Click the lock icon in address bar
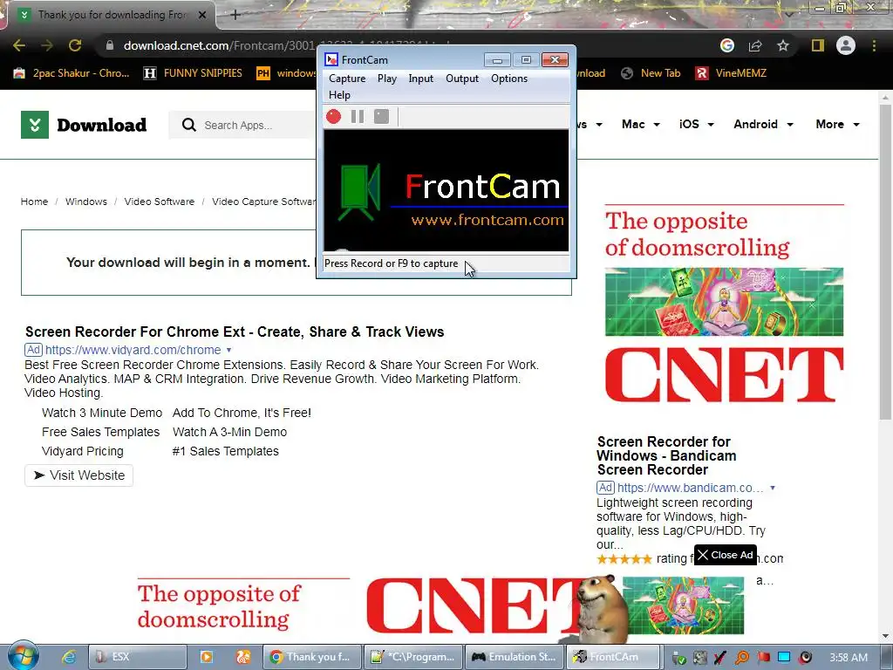 point(110,45)
